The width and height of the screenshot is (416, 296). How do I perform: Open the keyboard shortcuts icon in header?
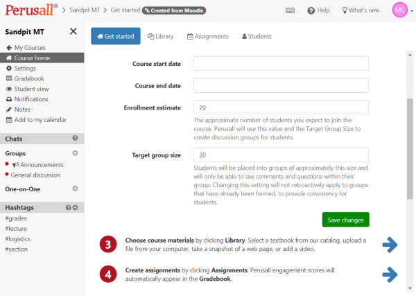pos(290,10)
